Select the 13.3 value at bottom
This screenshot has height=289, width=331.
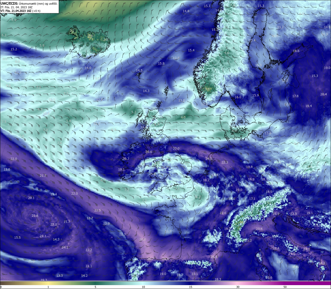[59, 276]
